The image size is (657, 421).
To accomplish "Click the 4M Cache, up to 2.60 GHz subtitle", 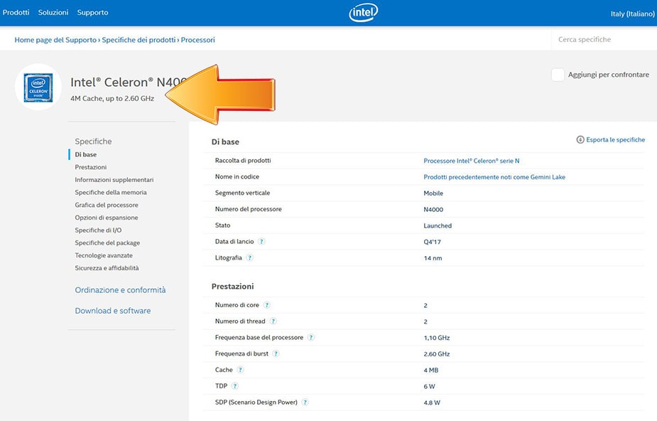I will pos(112,99).
